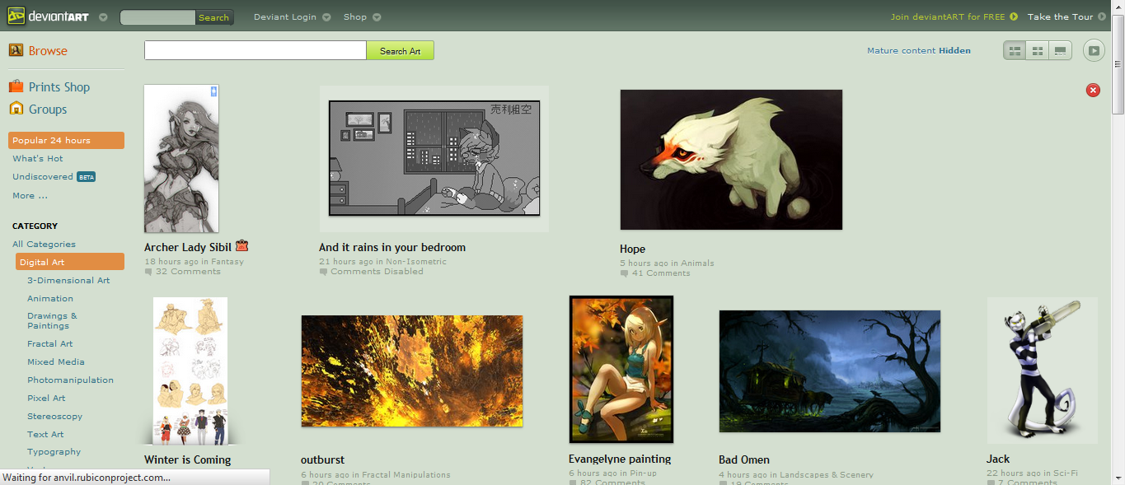This screenshot has width=1125, height=485.
Task: Open Hope wolf artwork thumbnail
Action: click(731, 160)
